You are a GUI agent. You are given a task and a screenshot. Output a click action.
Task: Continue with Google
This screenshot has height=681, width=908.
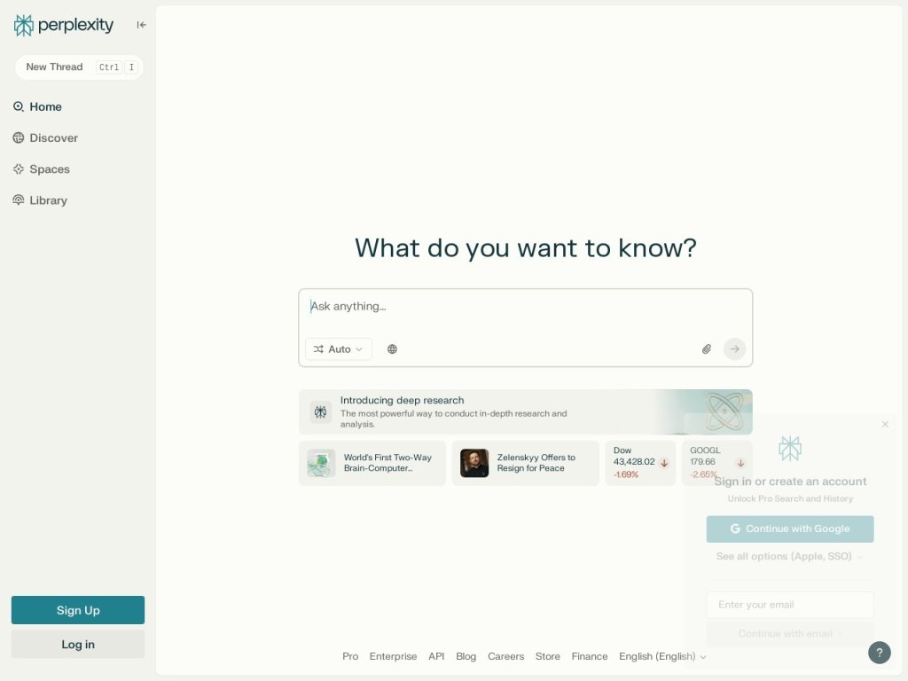pos(790,529)
